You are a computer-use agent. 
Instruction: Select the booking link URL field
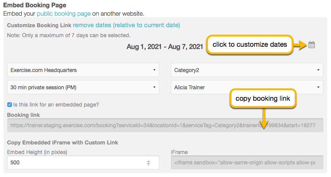pyautogui.click(x=165, y=125)
